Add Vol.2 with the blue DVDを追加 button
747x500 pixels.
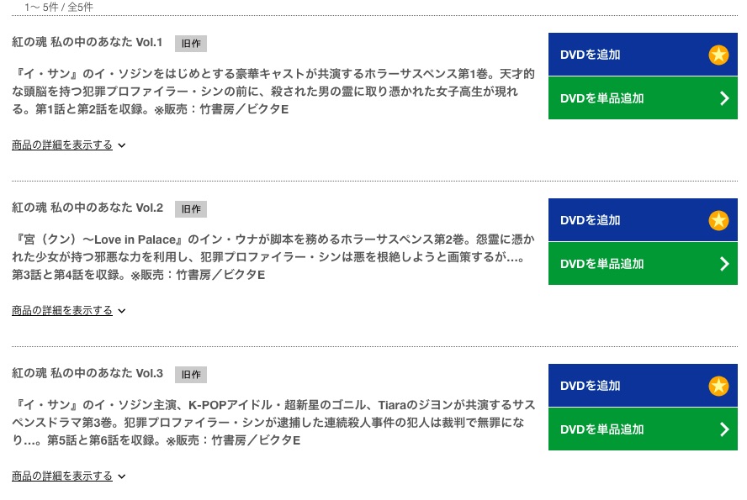point(643,220)
